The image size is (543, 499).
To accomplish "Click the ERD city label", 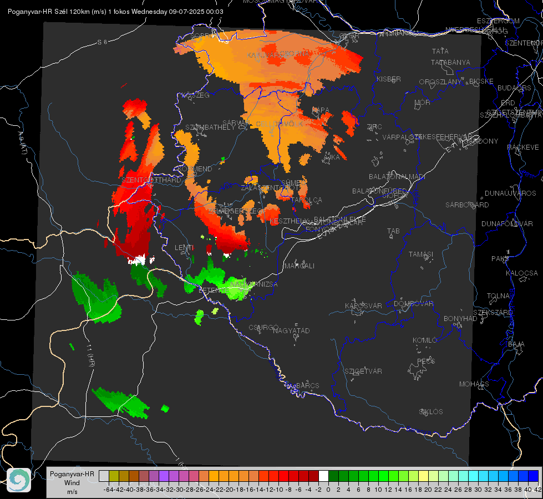I will [508, 103].
